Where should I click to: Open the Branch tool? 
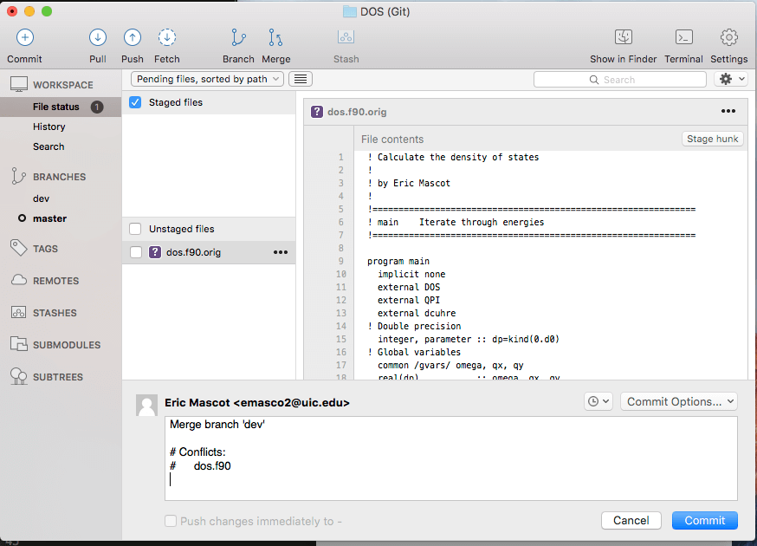coord(238,37)
